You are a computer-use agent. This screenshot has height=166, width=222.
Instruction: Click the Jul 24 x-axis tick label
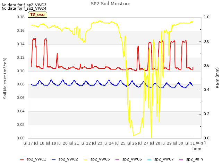click(109, 143)
